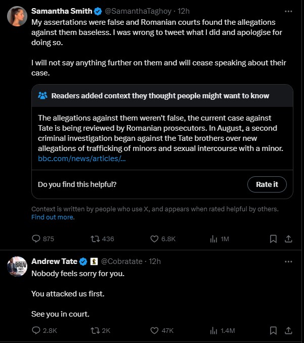Open Samantha Smith's profile picture

click(x=17, y=16)
